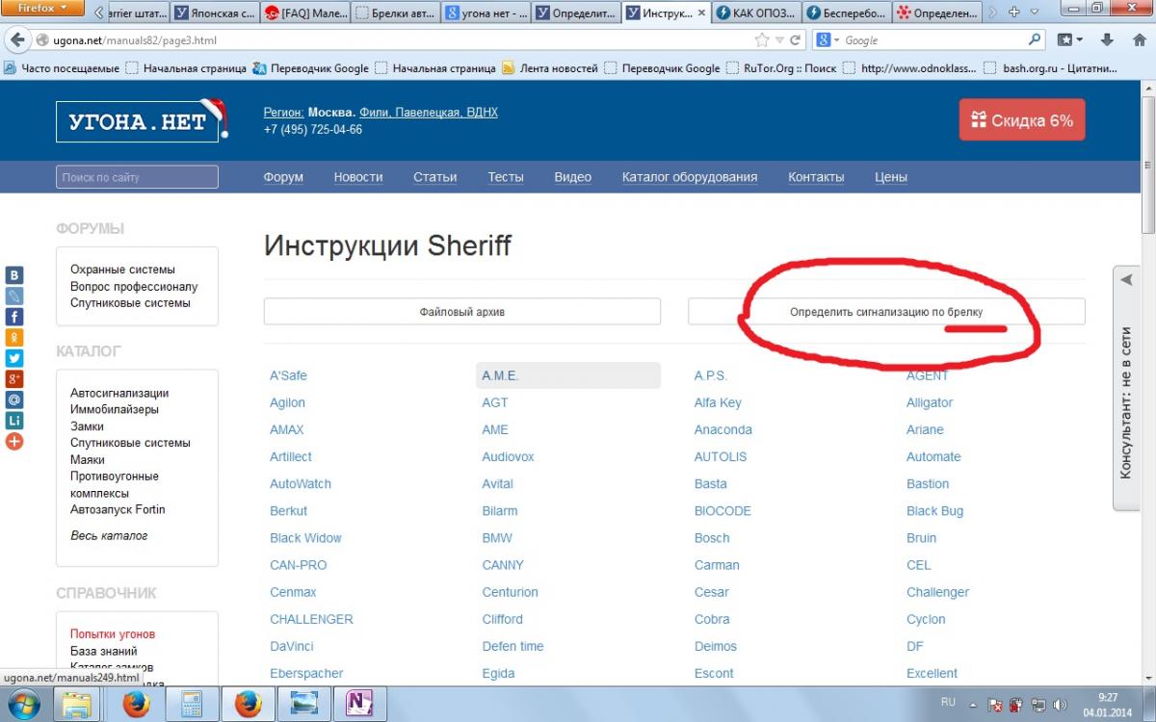Open URL history dropdown in address bar
The height and width of the screenshot is (722, 1156).
pos(780,40)
